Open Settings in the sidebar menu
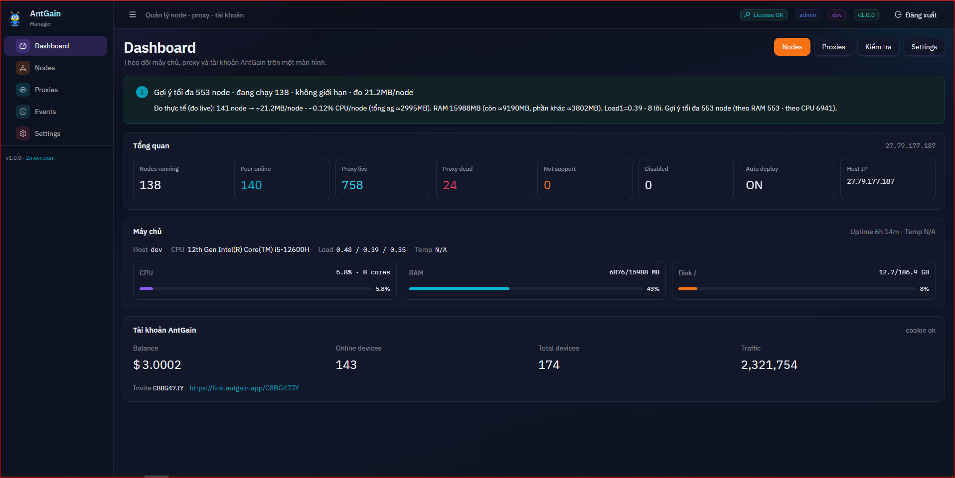Viewport: 955px width, 478px height. 56,133
